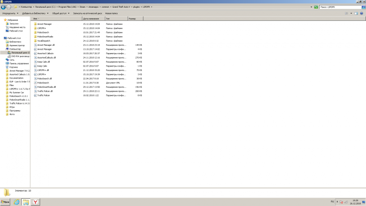Click Program Files (x86) breadcrumb

pos(67,7)
